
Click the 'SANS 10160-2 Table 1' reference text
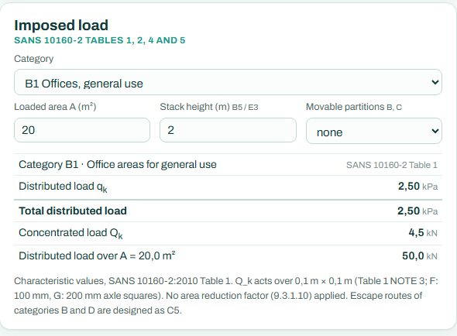click(392, 165)
